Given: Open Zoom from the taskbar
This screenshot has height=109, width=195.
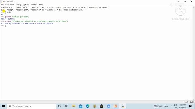Looking at the screenshot, I should pyautogui.click(x=108, y=106).
